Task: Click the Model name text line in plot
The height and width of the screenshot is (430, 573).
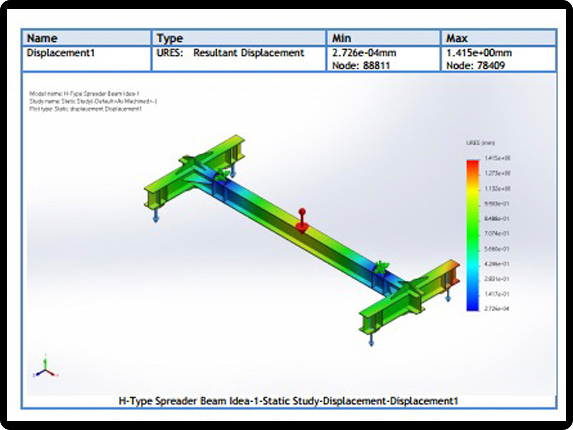Action: [x=84, y=94]
